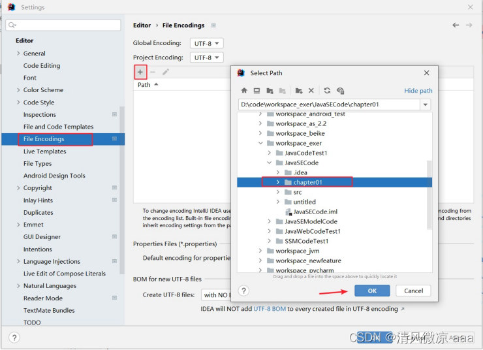Open Live Templates settings page

click(44, 151)
